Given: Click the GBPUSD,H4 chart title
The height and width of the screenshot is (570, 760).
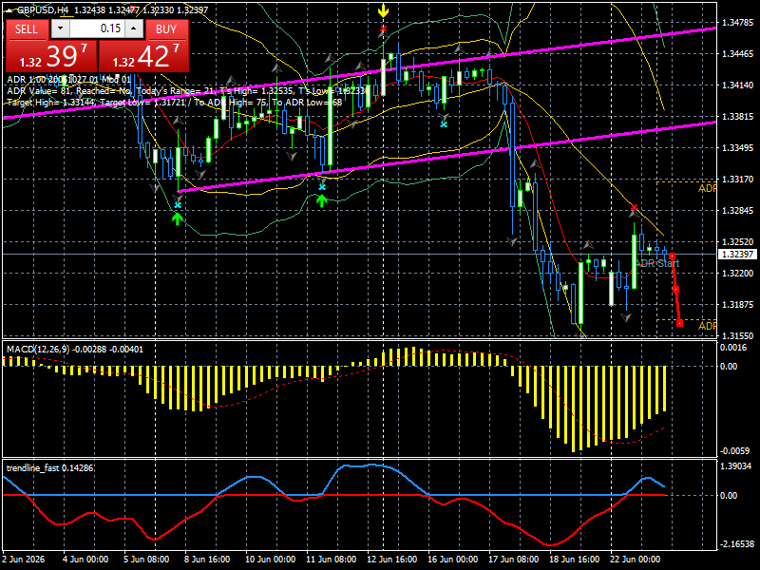Looking at the screenshot, I should (43, 9).
